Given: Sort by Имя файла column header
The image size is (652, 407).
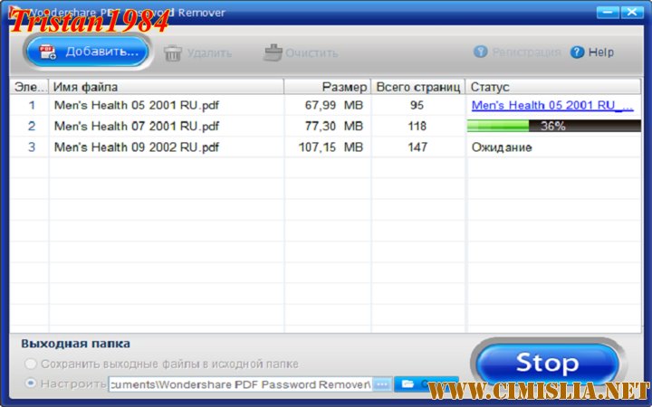Looking at the screenshot, I should pyautogui.click(x=166, y=87).
